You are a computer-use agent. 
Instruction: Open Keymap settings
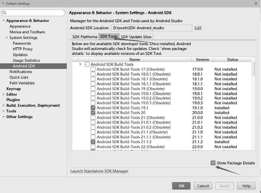pos(14,89)
